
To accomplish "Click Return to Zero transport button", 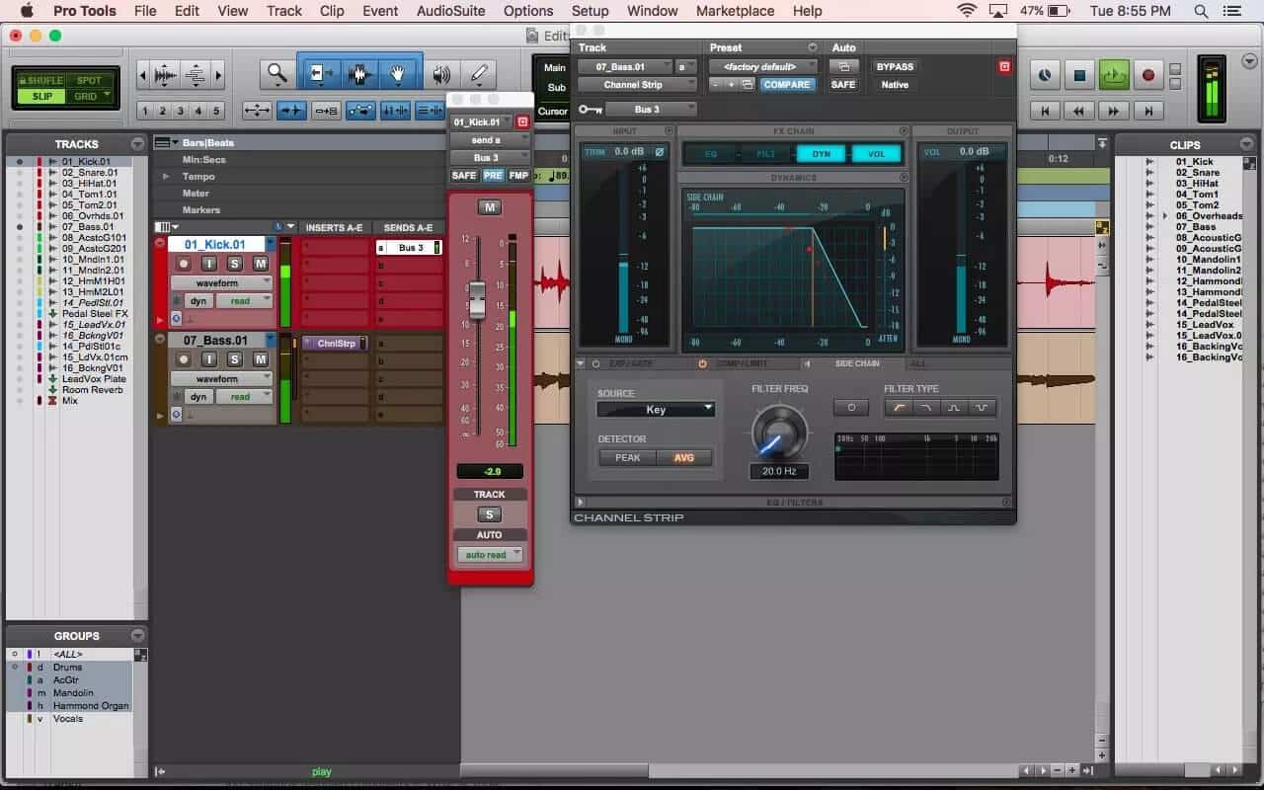I will 1045,112.
